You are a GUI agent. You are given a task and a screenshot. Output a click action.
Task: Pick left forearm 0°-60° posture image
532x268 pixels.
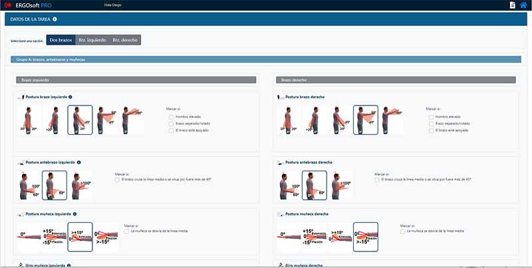(x=55, y=186)
